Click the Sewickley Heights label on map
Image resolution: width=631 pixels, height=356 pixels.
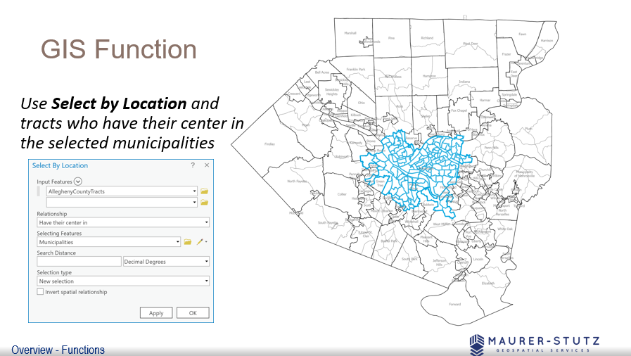[x=331, y=91]
